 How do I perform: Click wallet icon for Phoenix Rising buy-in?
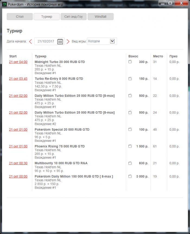tap(130, 146)
